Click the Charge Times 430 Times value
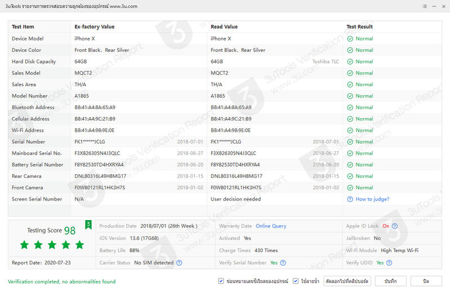The image size is (450, 296). coord(266,250)
